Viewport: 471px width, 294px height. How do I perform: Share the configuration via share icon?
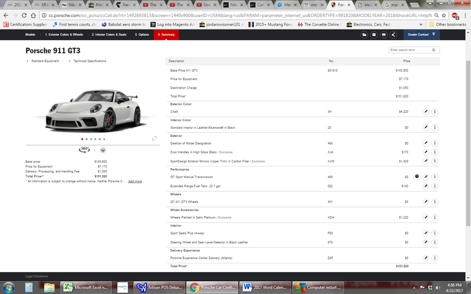pos(393,35)
